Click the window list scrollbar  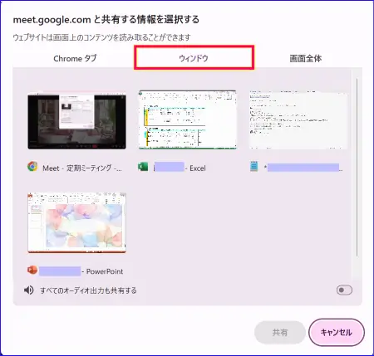pos(357,168)
